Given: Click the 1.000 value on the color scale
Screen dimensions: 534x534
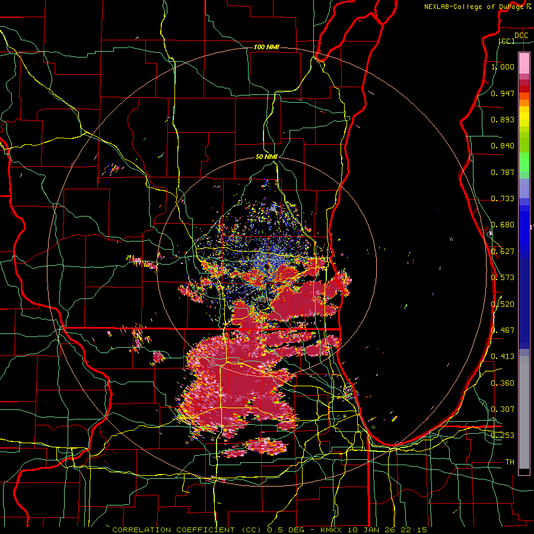Looking at the screenshot, I should tap(503, 66).
